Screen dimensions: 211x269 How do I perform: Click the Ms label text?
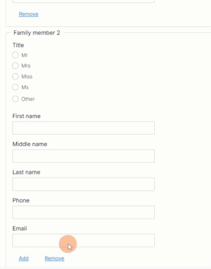(25, 87)
